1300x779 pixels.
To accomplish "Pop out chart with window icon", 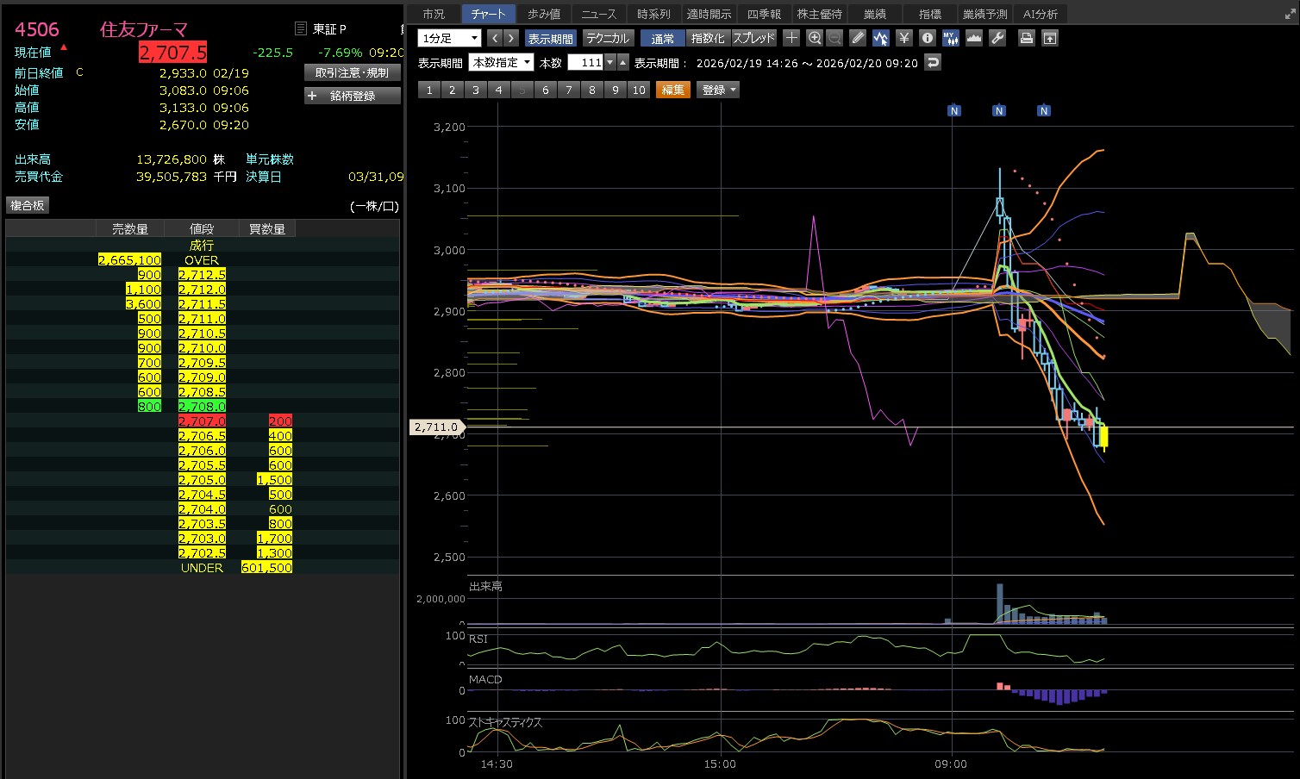I will (1049, 38).
